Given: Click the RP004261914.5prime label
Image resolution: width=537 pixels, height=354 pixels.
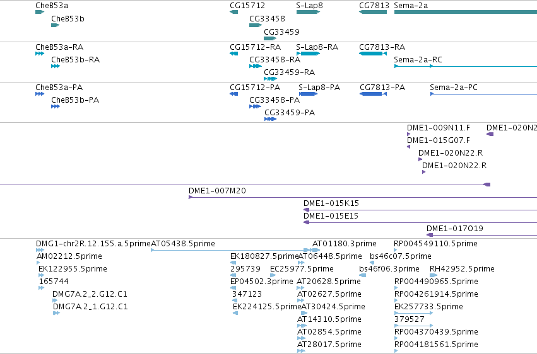Looking at the screenshot, I should (x=436, y=294).
